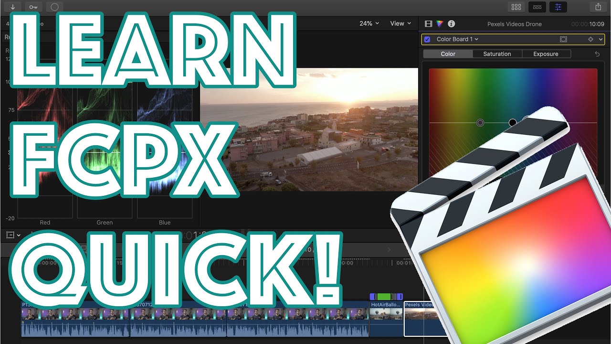Select the HotAirBallo... clip in timeline
611x344 pixels.
(x=386, y=319)
